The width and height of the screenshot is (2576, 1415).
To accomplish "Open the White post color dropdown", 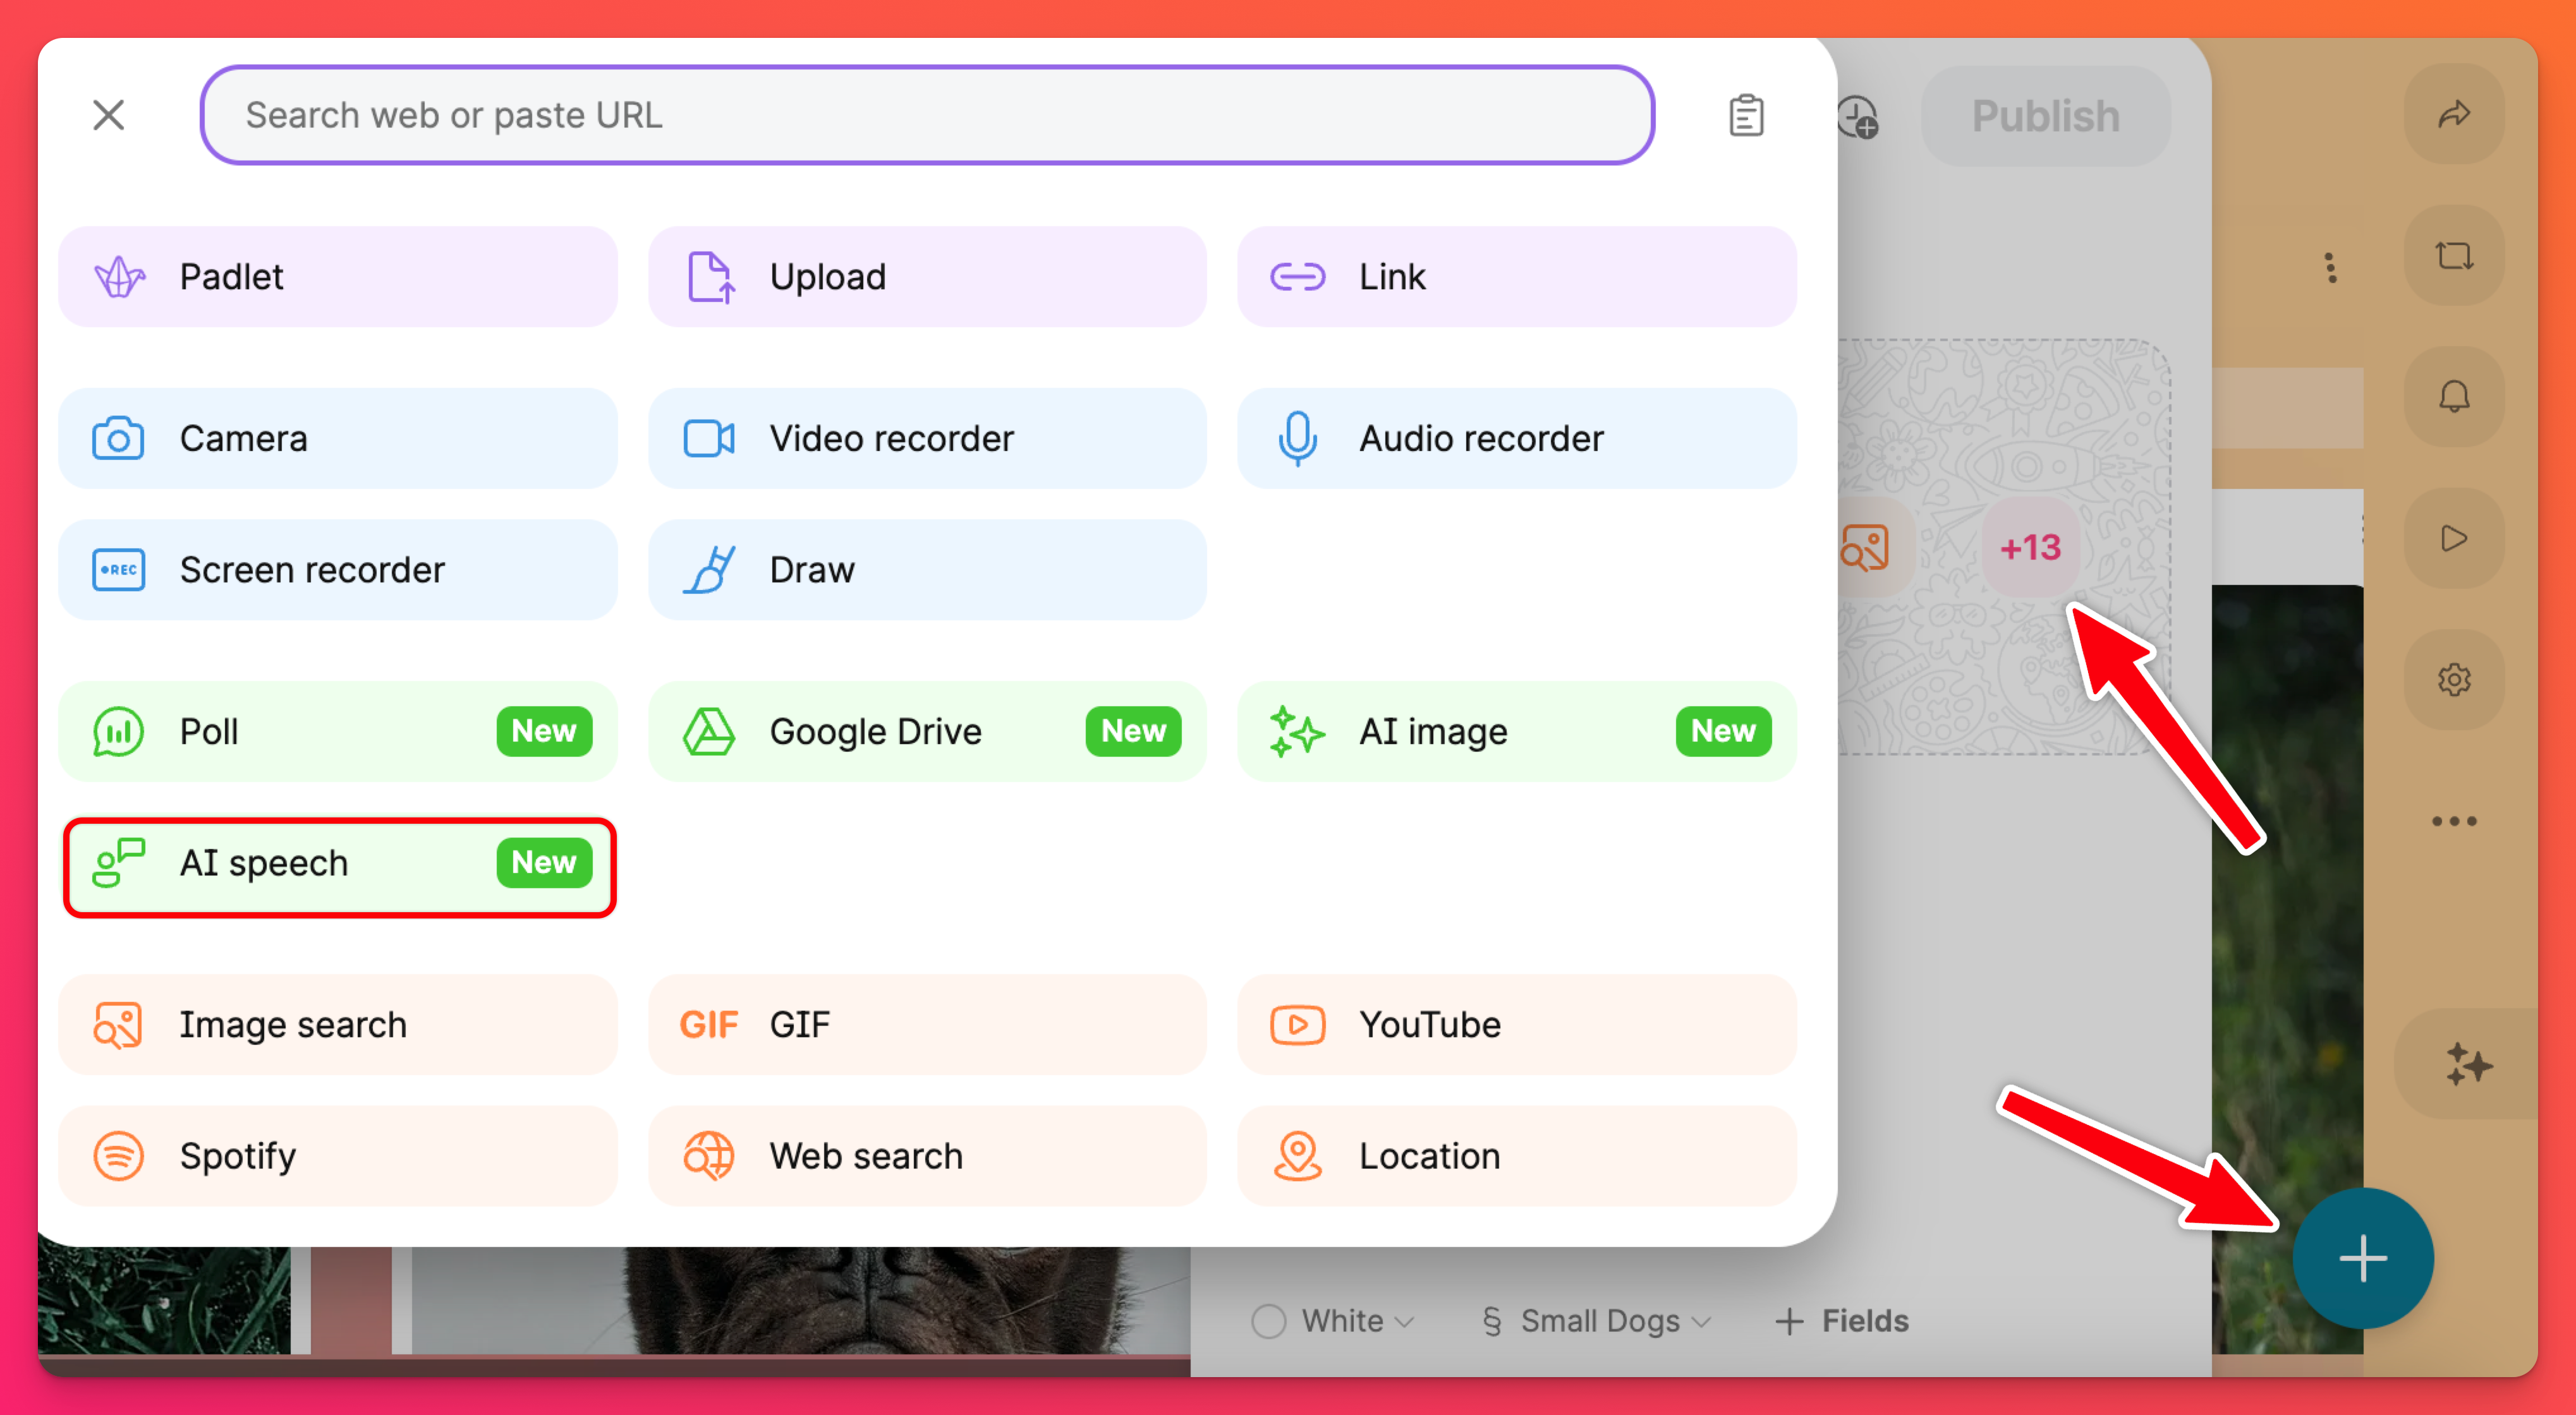I will point(1334,1321).
